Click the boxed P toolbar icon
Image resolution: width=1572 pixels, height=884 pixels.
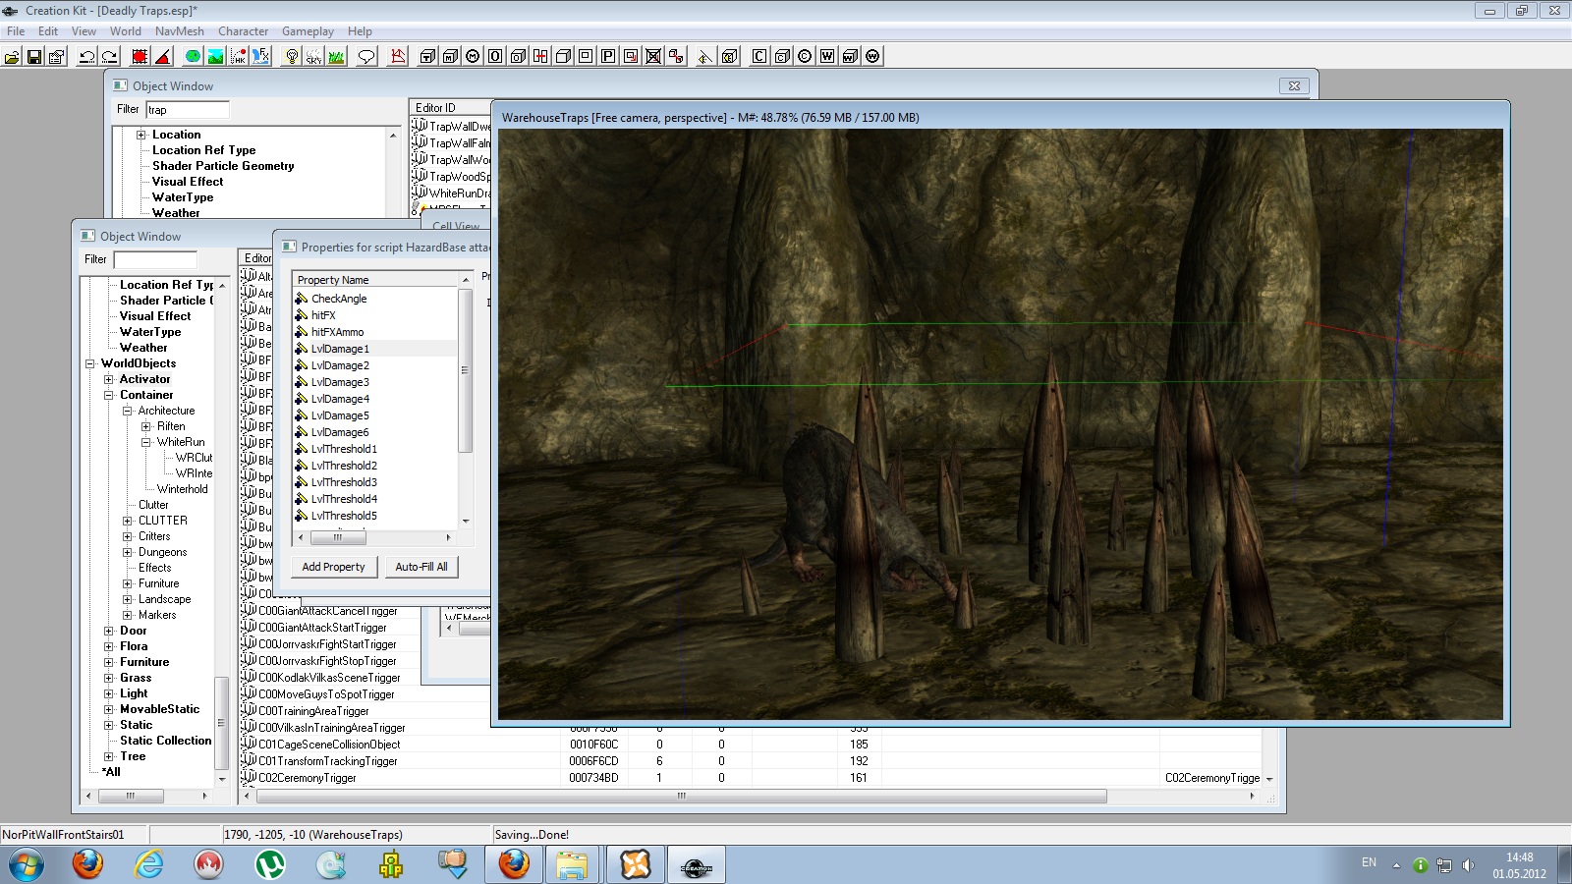coord(608,56)
